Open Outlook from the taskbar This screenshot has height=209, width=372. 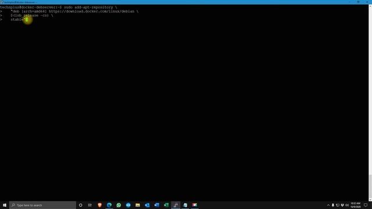147,205
